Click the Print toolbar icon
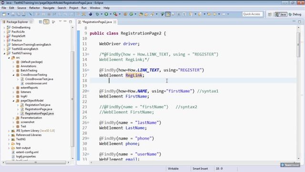 24,14
